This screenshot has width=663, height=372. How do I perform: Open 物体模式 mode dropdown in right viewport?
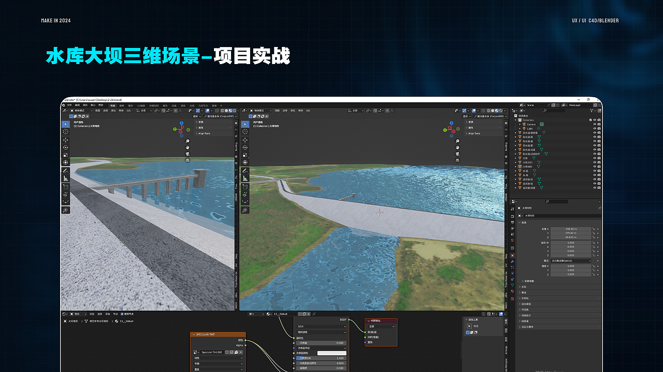(261, 111)
